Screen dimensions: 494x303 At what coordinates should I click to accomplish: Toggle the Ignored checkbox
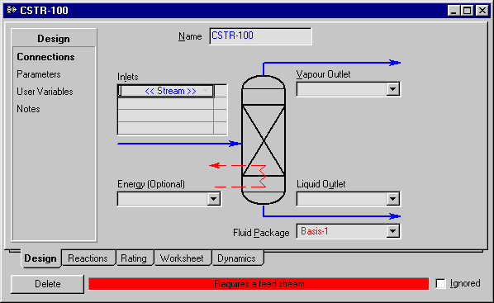[x=440, y=283]
